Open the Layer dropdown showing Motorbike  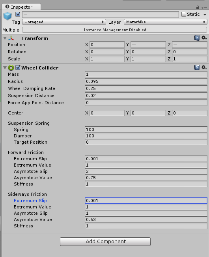166,22
